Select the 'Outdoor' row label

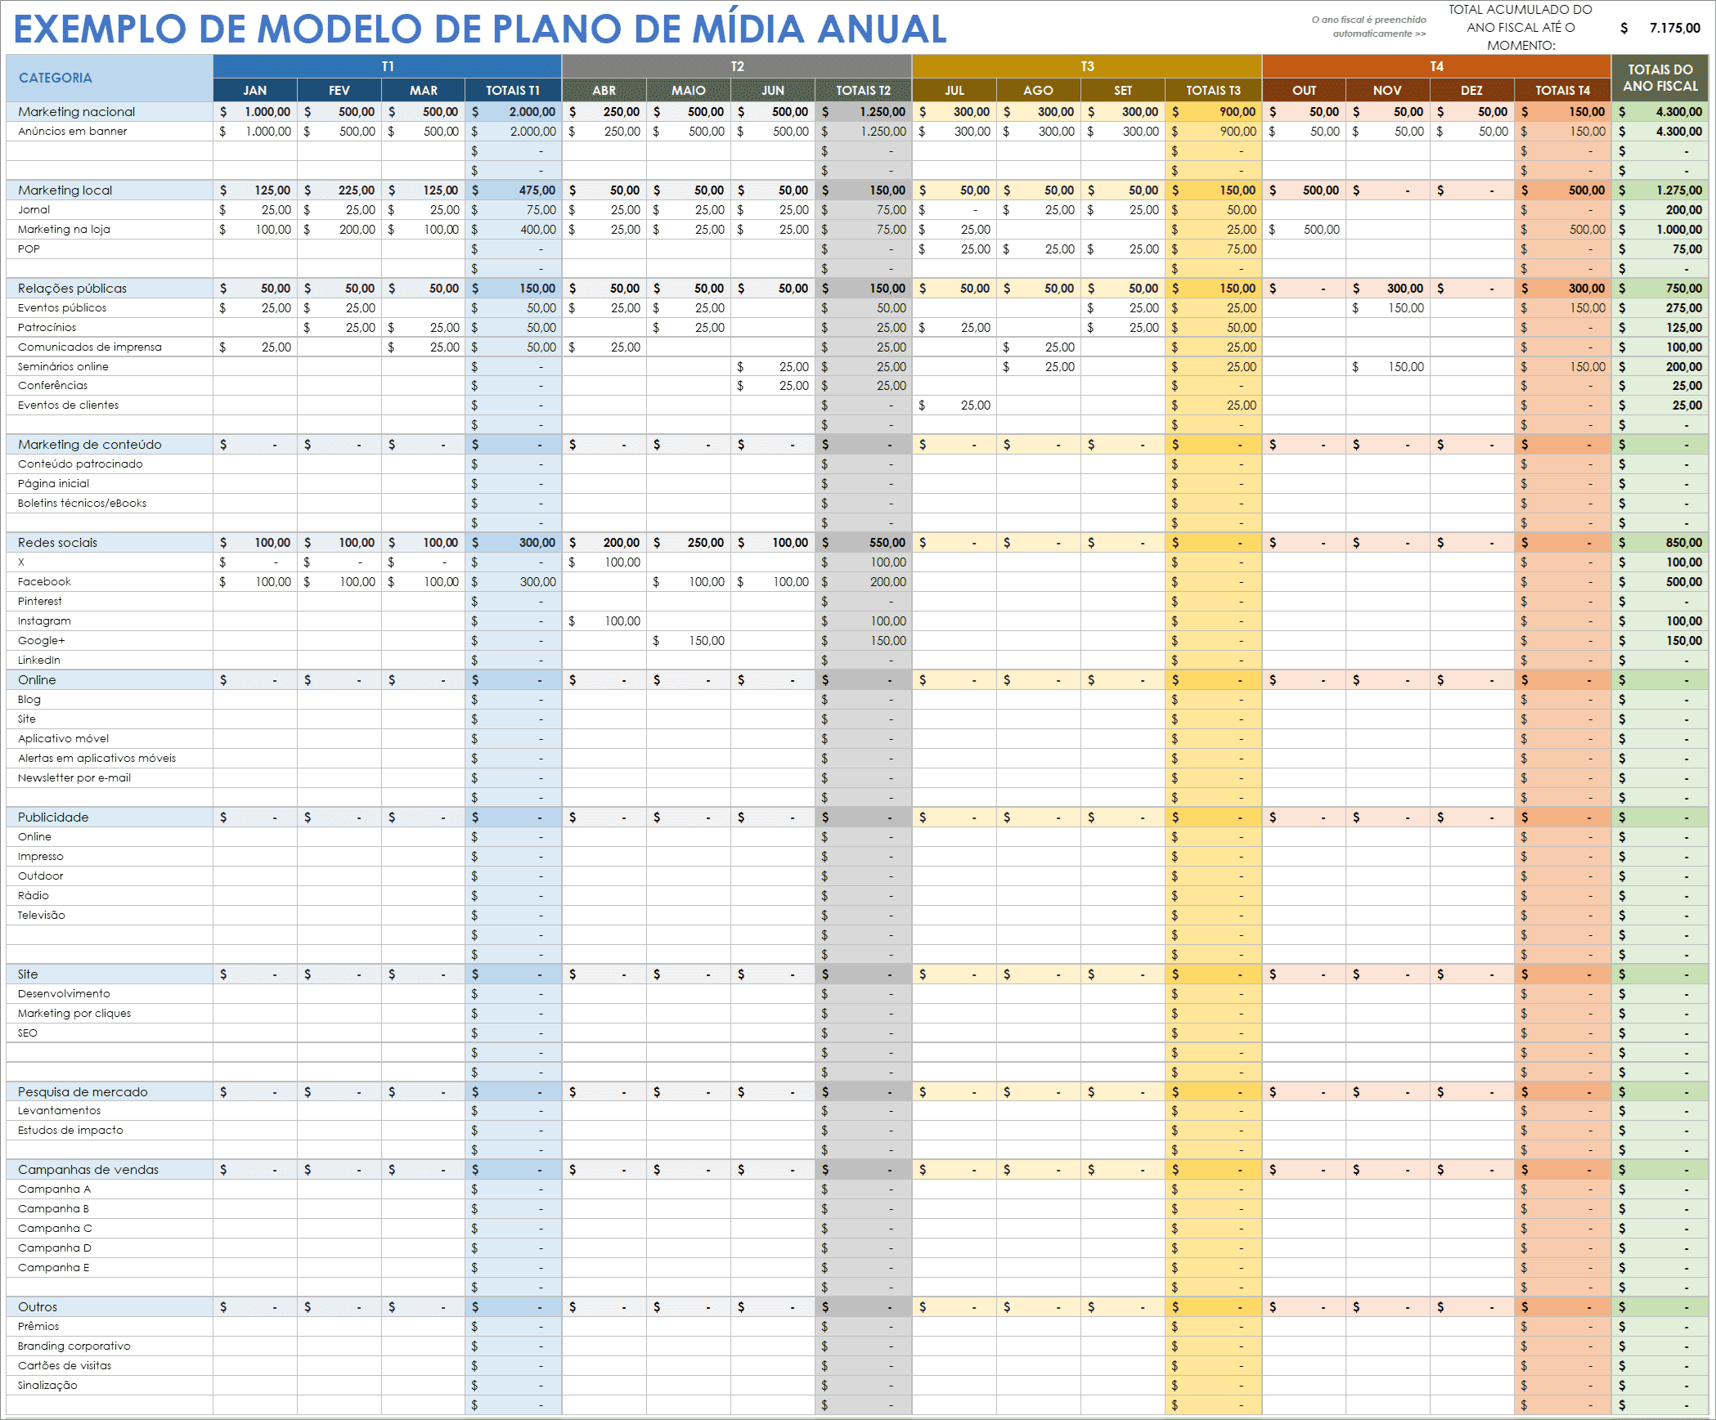click(41, 876)
